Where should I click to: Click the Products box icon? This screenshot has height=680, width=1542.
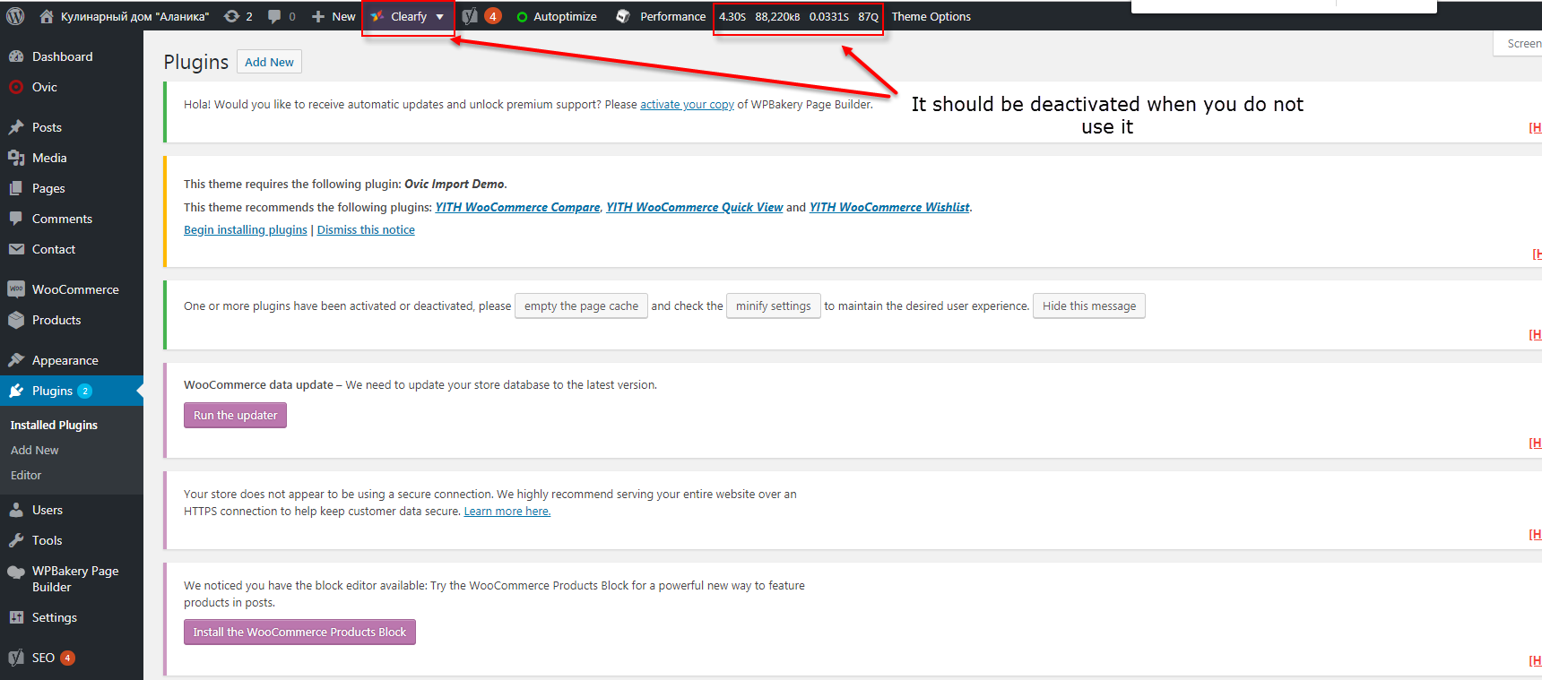[x=16, y=320]
